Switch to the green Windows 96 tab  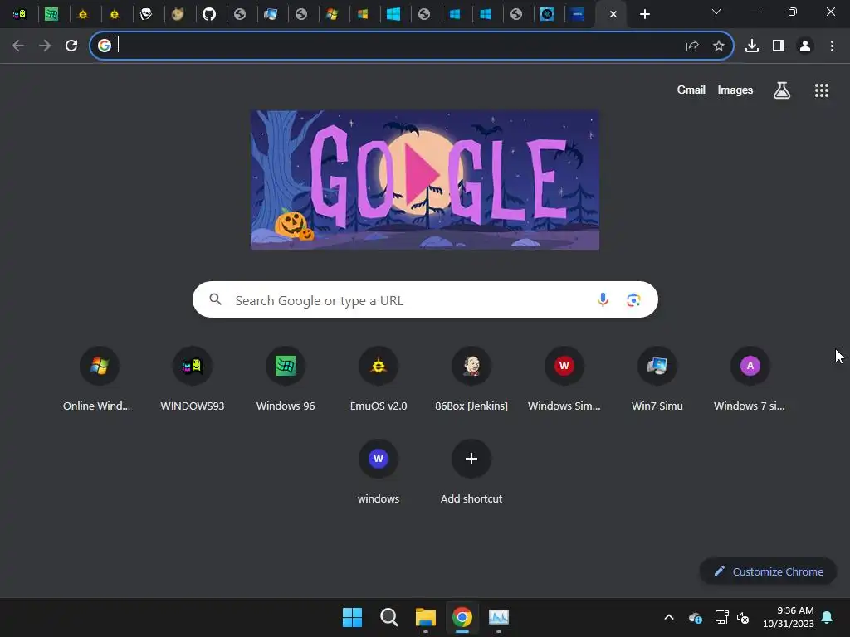51,14
